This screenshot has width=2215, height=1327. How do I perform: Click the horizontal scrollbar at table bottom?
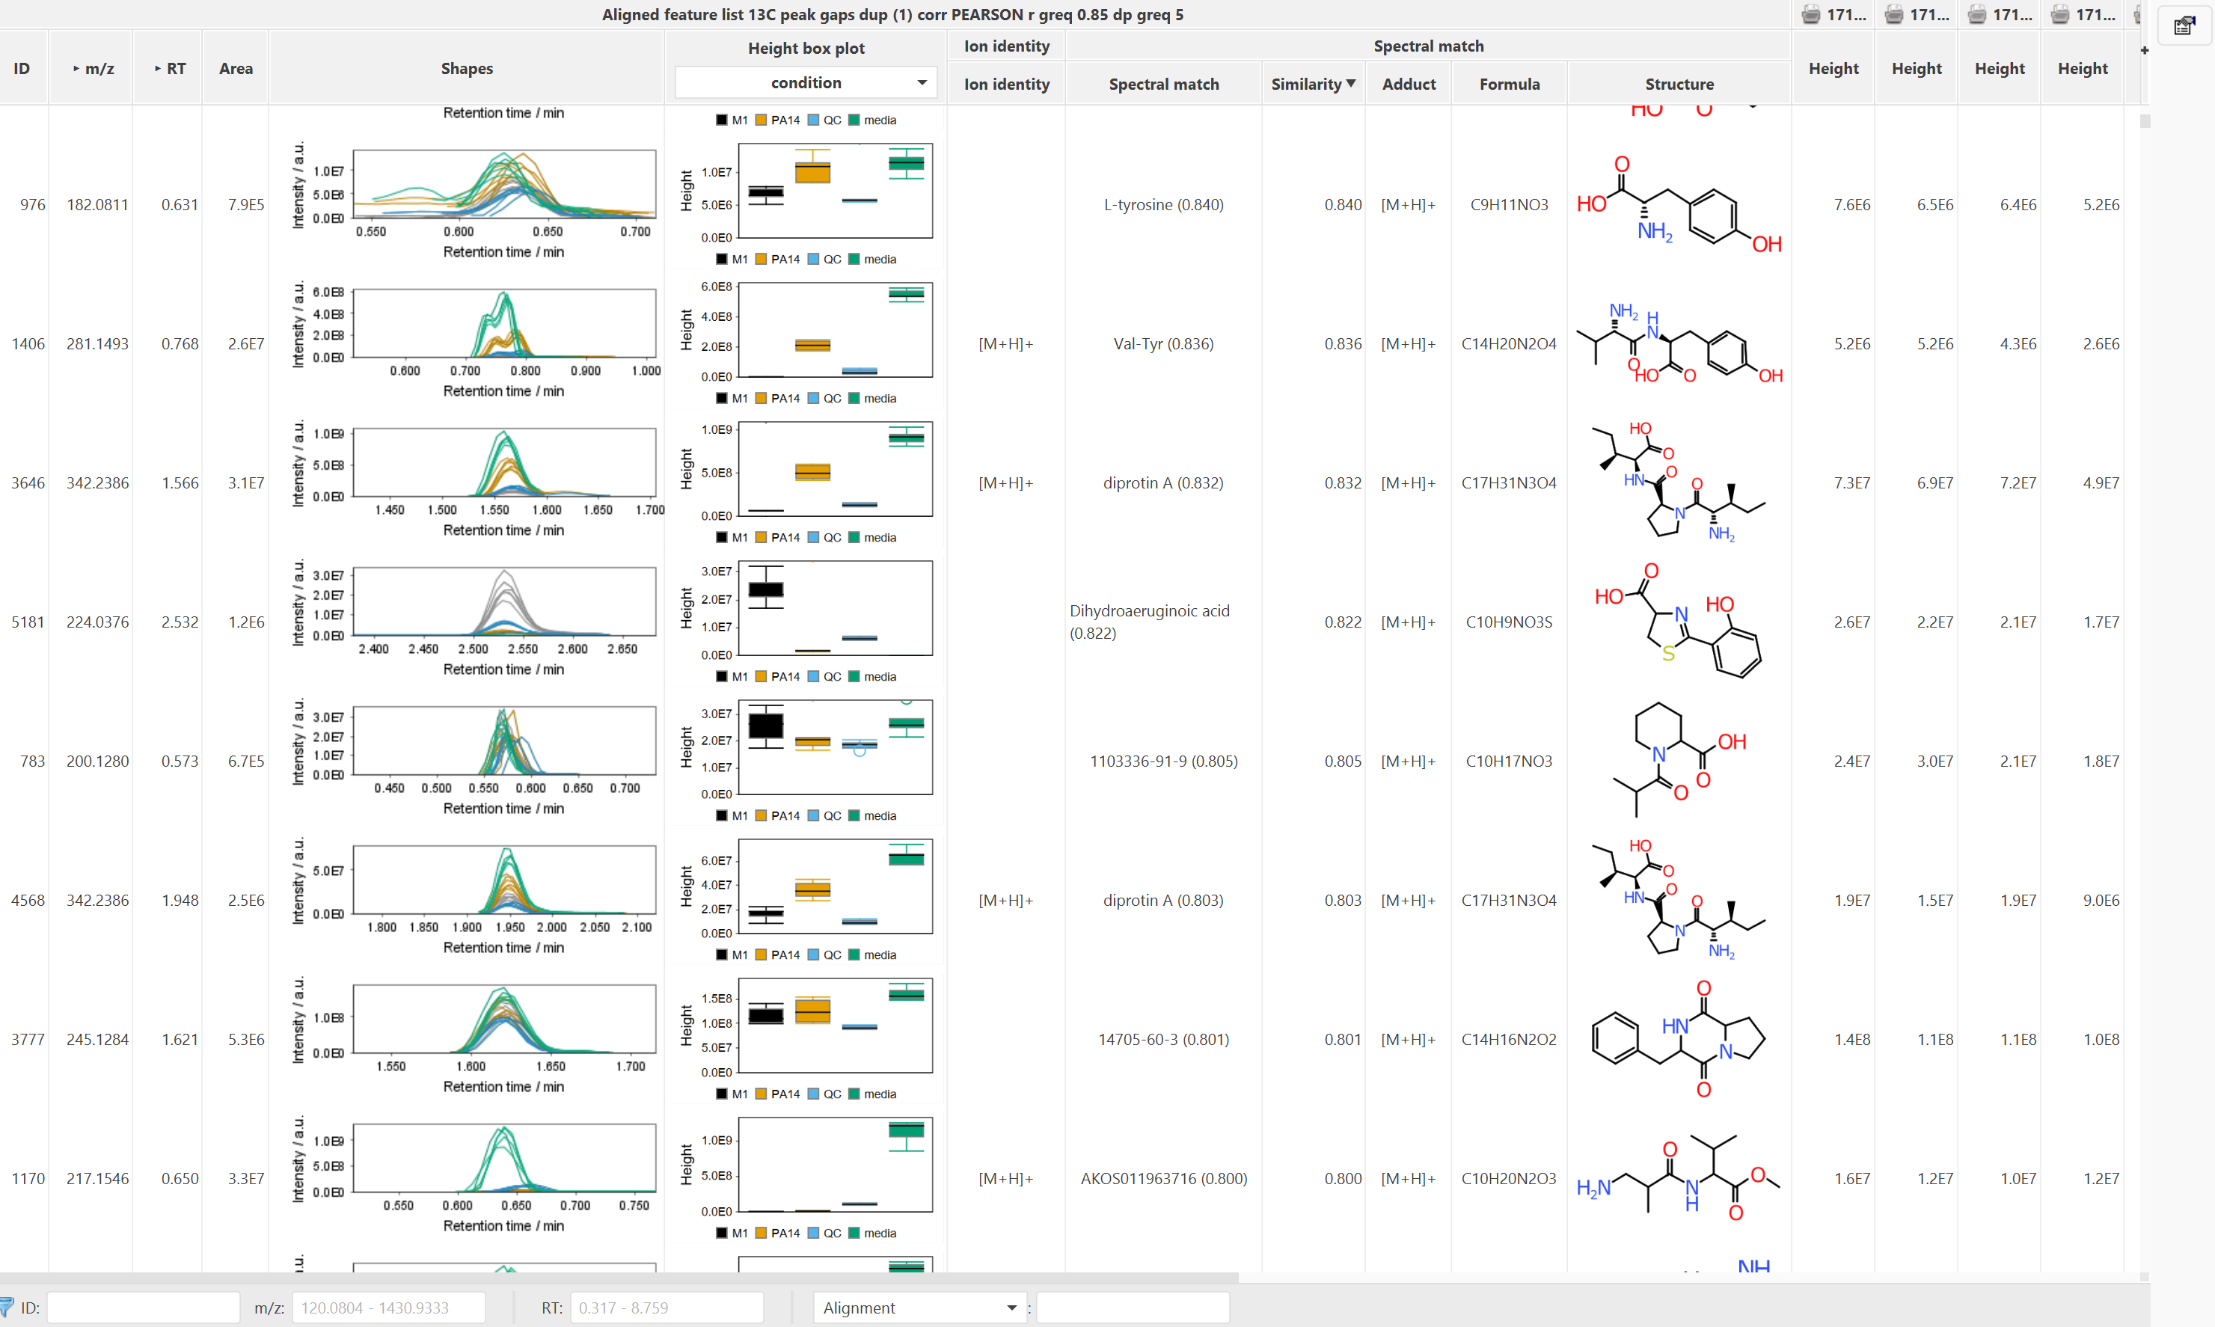click(x=617, y=1277)
